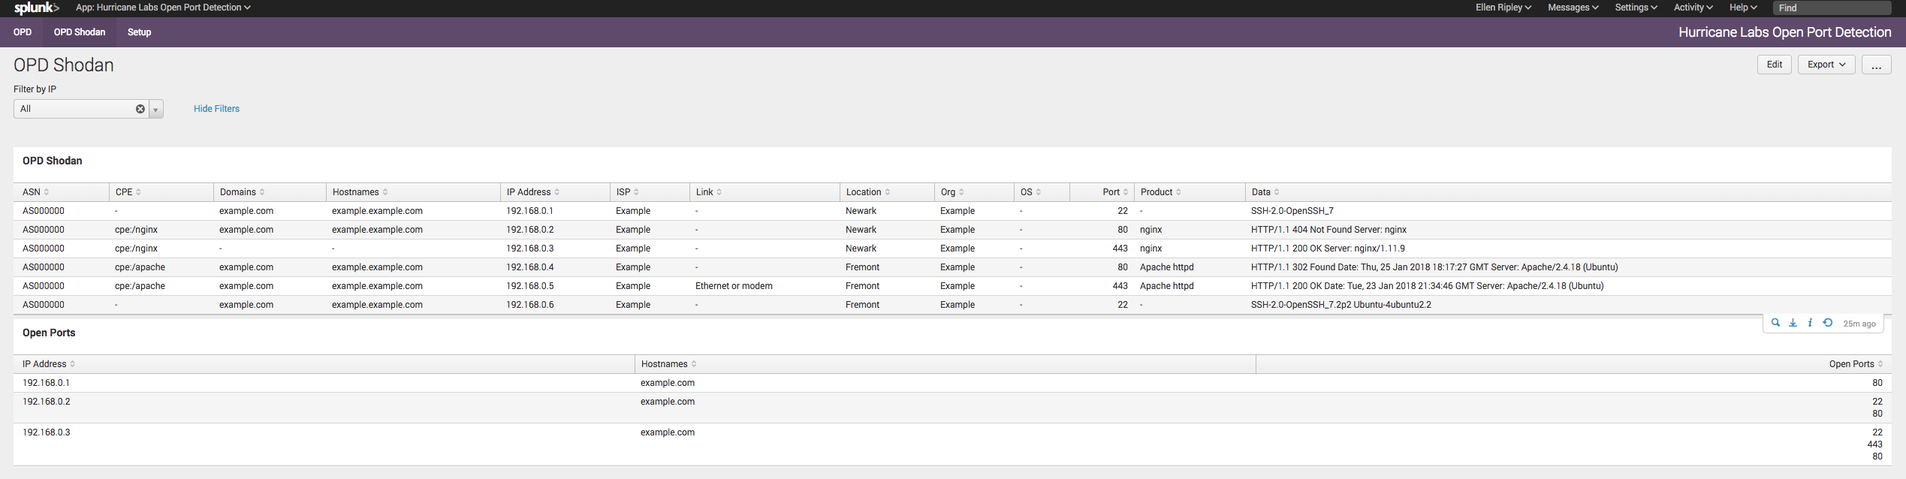
Task: Click in the Find search field
Action: [1832, 8]
